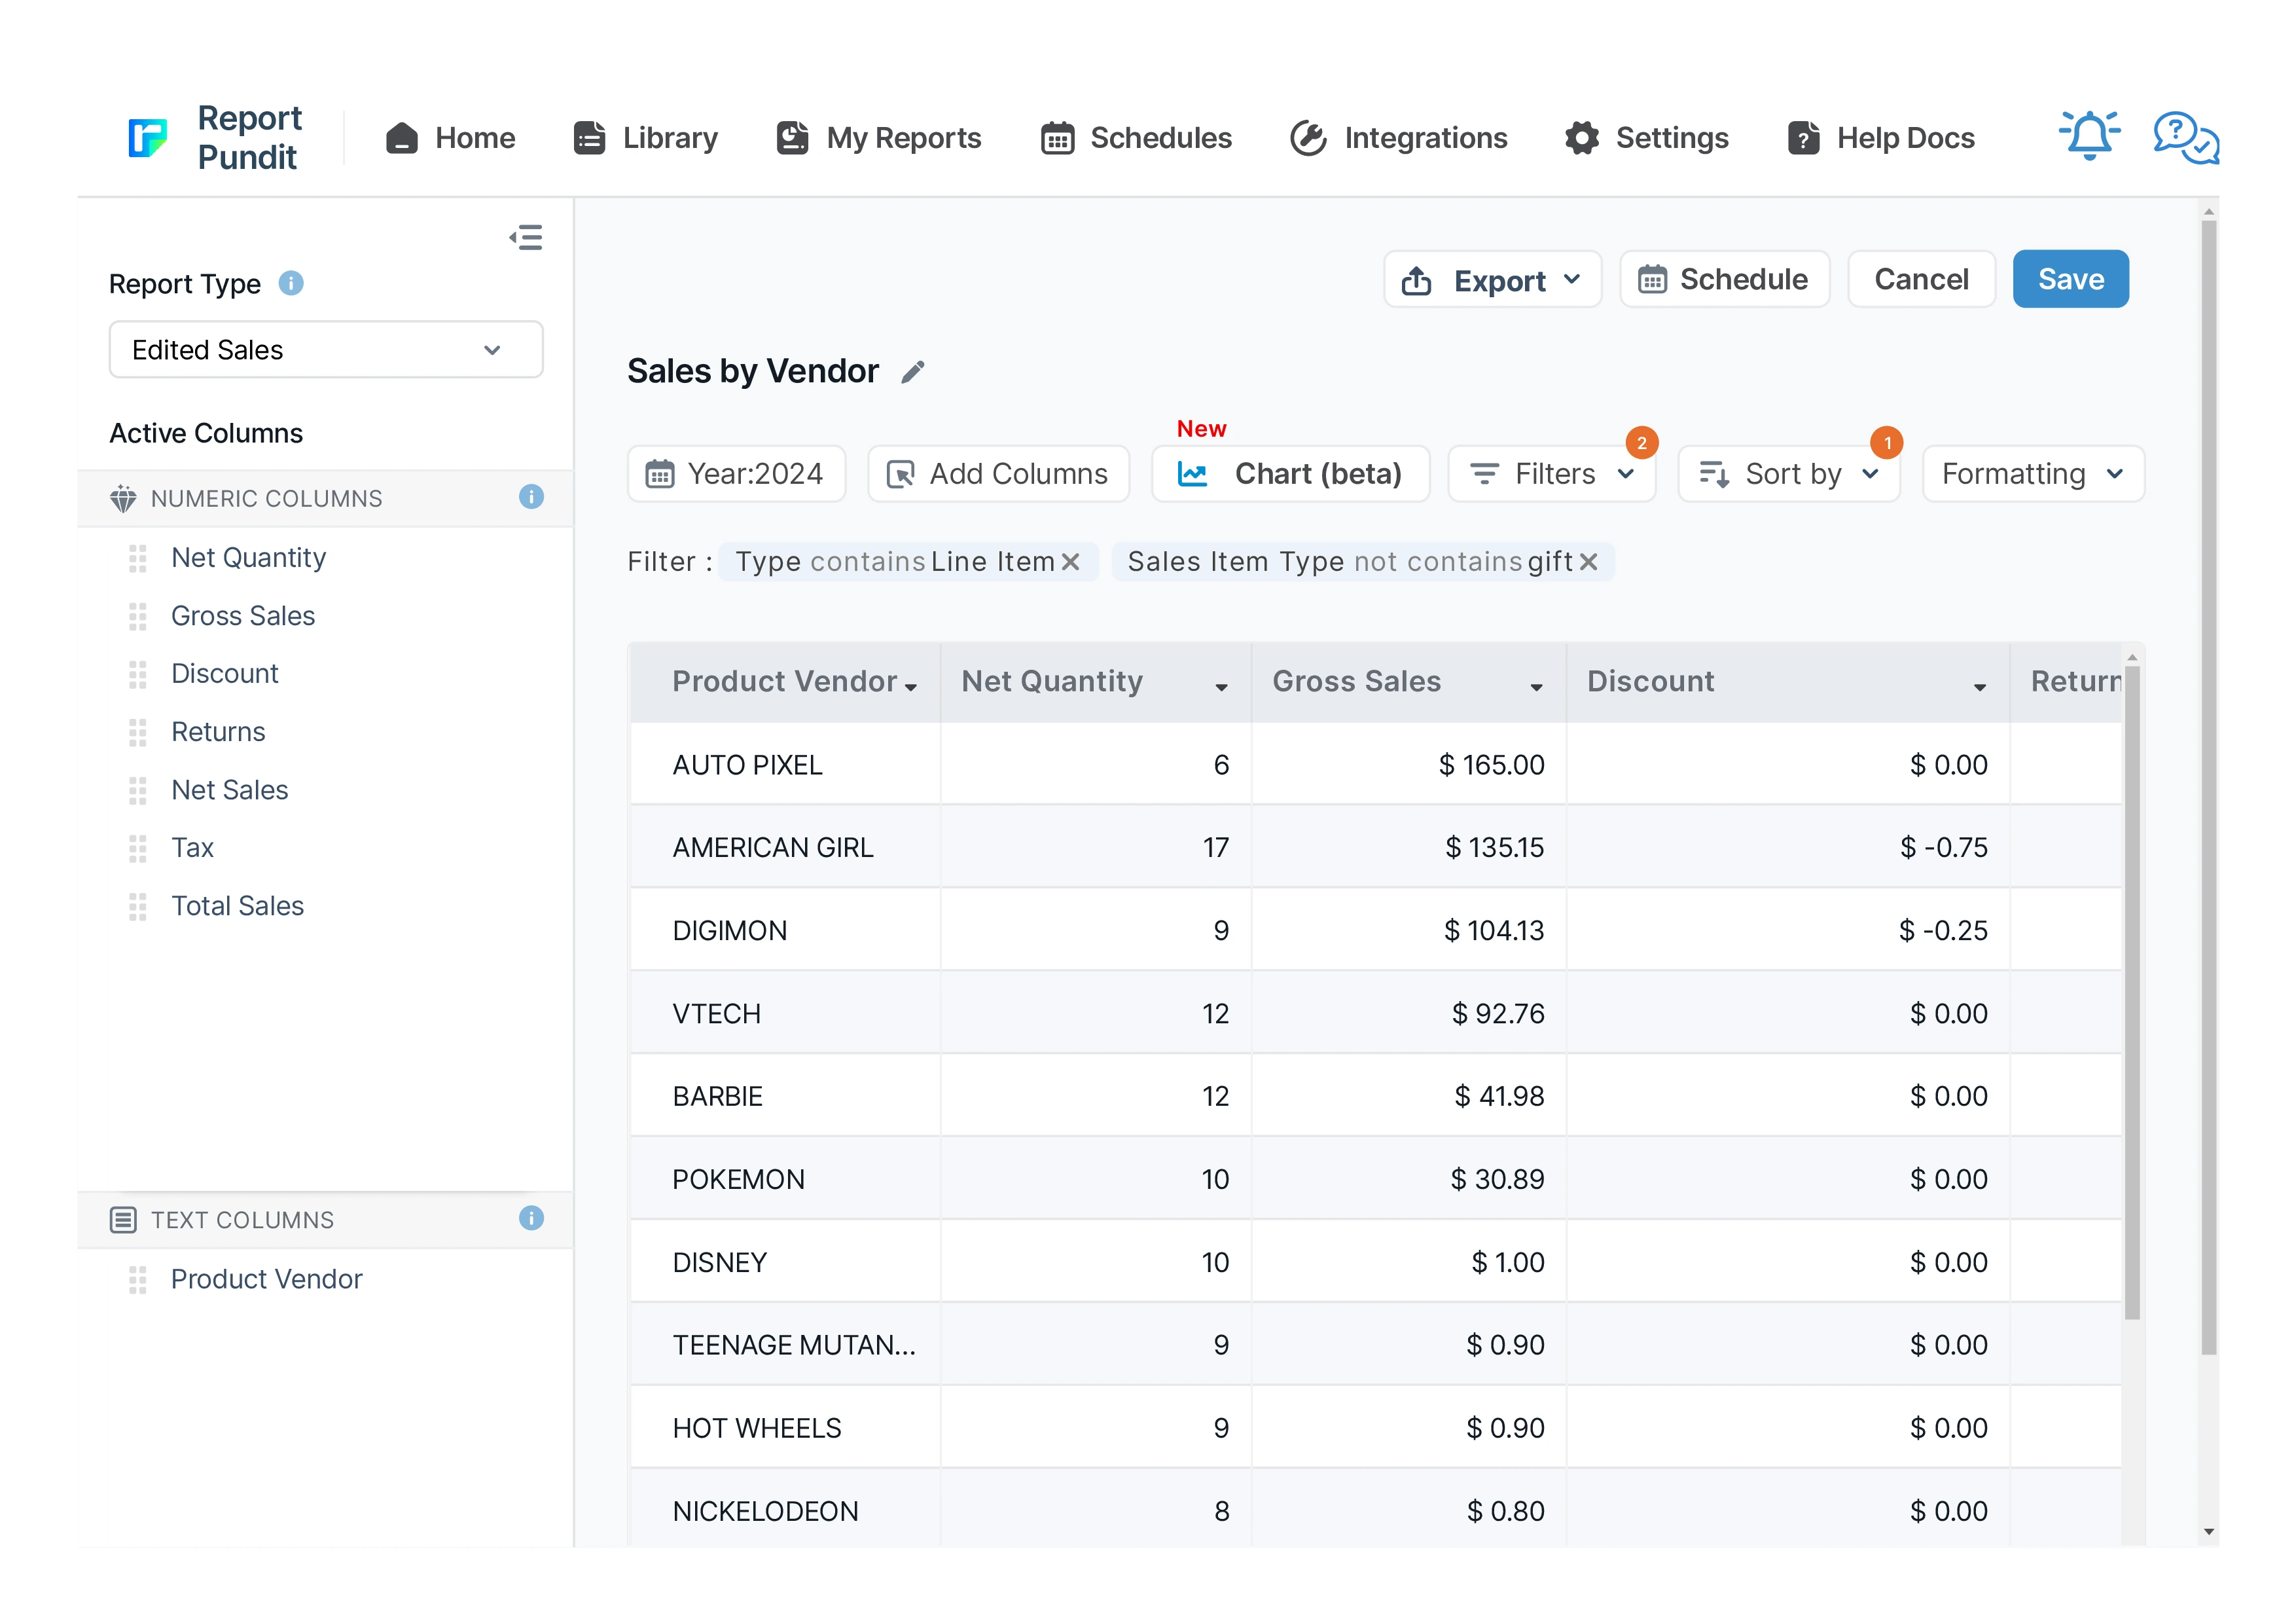Click the Net Quantity column header sort arrow
The image size is (2296, 1623).
1221,687
